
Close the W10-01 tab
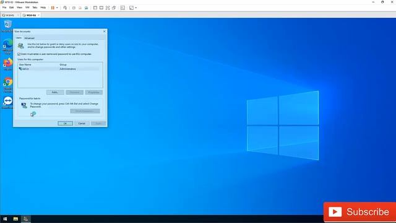18,15
